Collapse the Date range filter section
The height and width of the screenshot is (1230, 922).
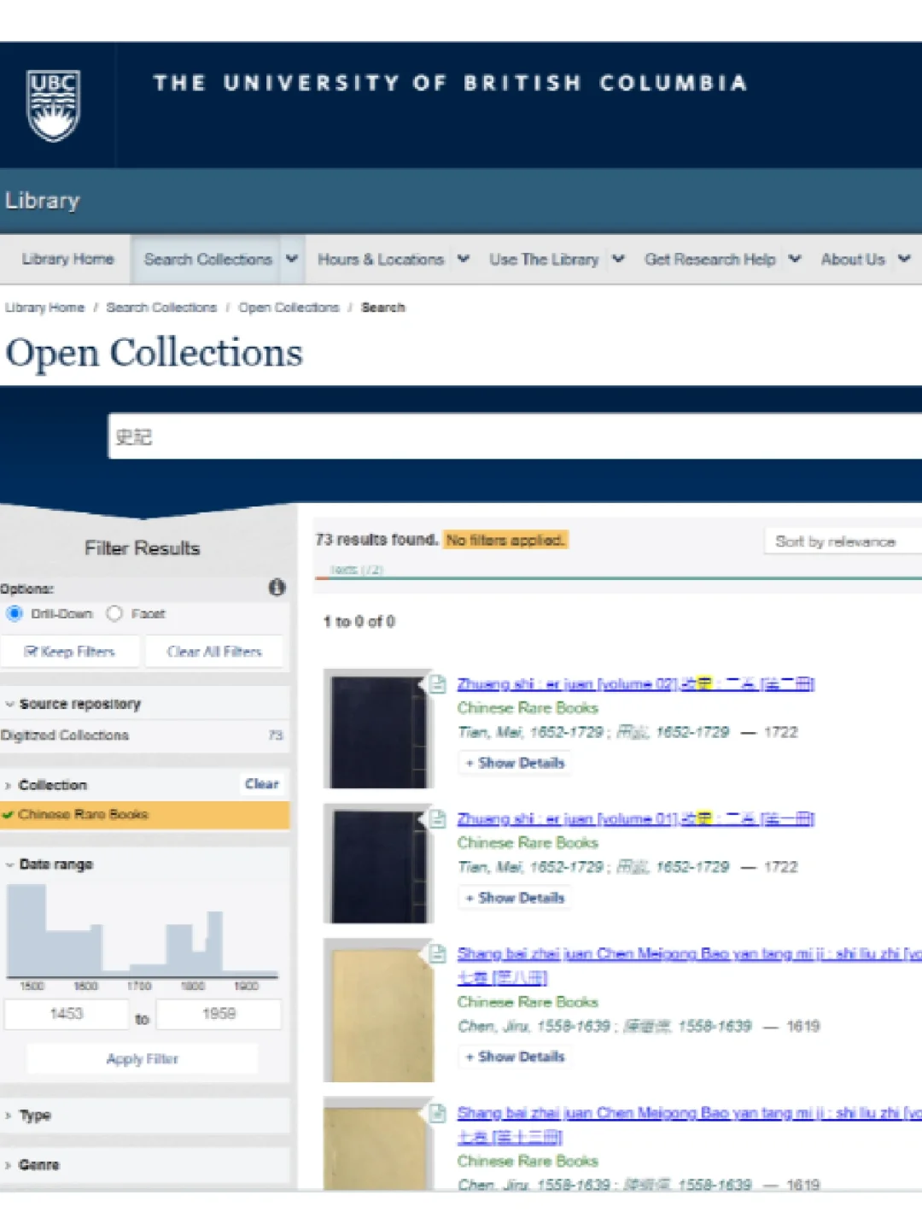(49, 864)
